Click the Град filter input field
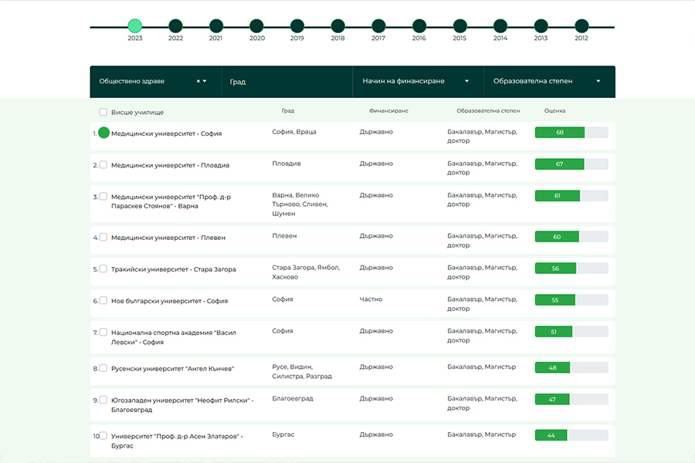 tap(286, 82)
